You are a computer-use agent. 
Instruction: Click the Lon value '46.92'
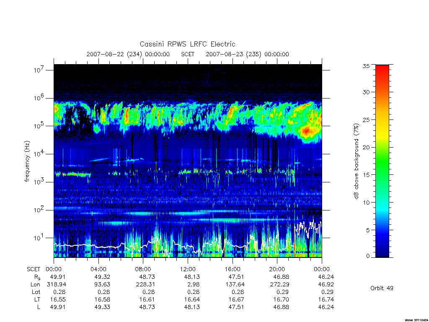coord(326,285)
